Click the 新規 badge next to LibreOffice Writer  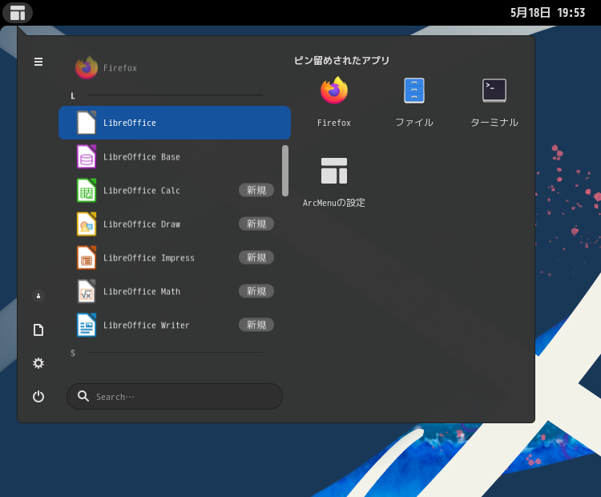(x=256, y=325)
